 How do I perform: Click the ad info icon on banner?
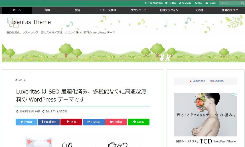point(233,95)
